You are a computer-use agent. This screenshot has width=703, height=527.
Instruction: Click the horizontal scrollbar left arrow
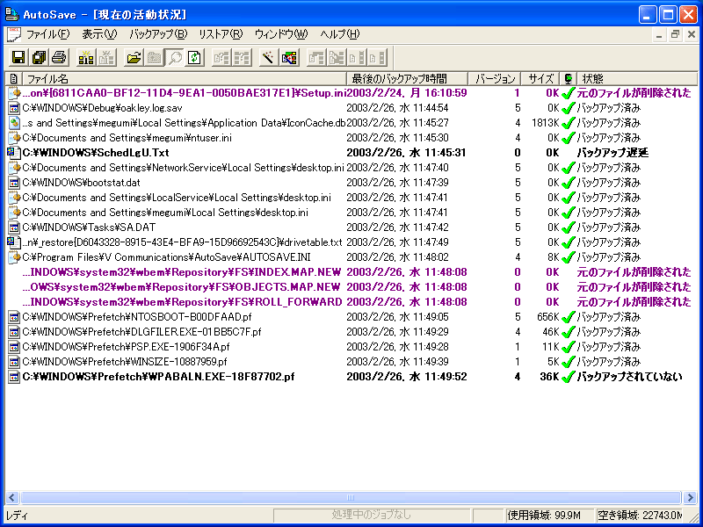(12, 497)
